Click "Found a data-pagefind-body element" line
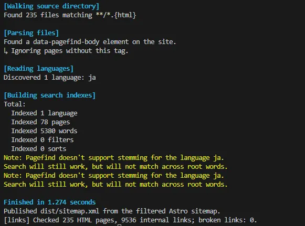305x226 pixels. pos(90,42)
